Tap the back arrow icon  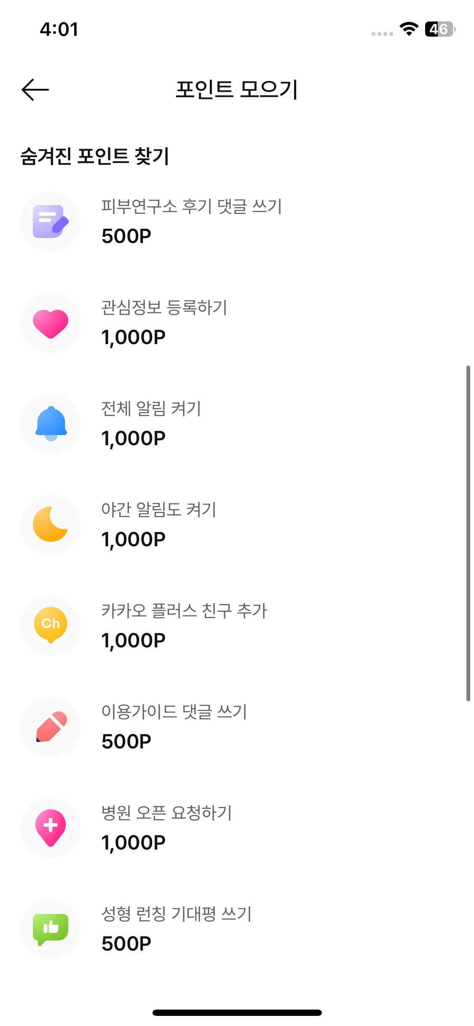click(35, 89)
